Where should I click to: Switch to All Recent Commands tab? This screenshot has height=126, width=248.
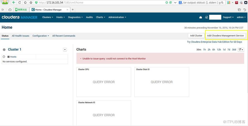(64, 36)
